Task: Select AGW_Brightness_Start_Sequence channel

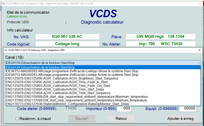Action: point(103,78)
